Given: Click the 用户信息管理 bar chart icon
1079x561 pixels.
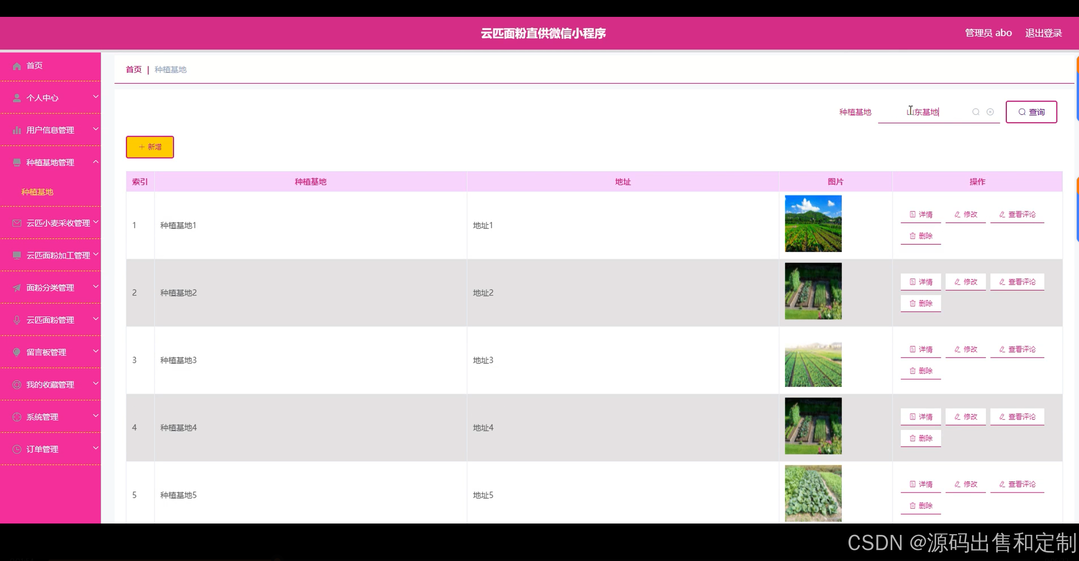Looking at the screenshot, I should [x=17, y=131].
